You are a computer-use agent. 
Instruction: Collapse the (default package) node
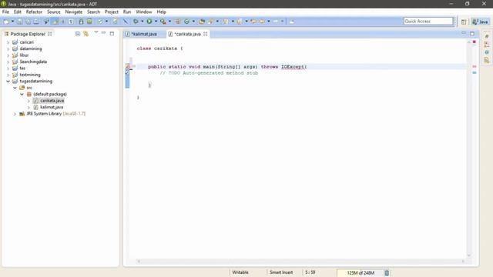[x=22, y=94]
